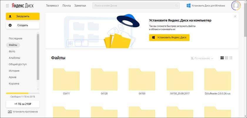This screenshot has height=118, width=247.
Task: Click sidebar scroll down arrow
Action: coord(38,89)
